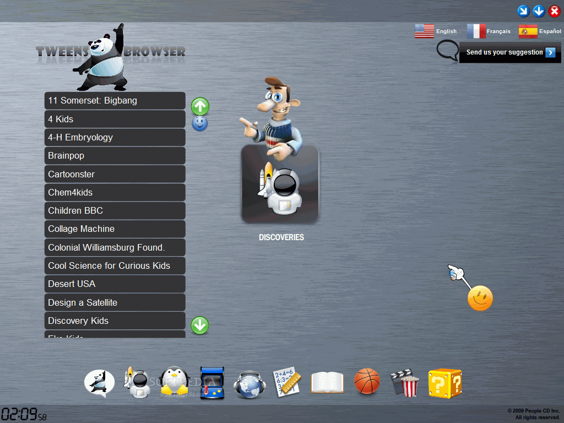
Task: Click the orange smiley face icon
Action: tap(480, 298)
